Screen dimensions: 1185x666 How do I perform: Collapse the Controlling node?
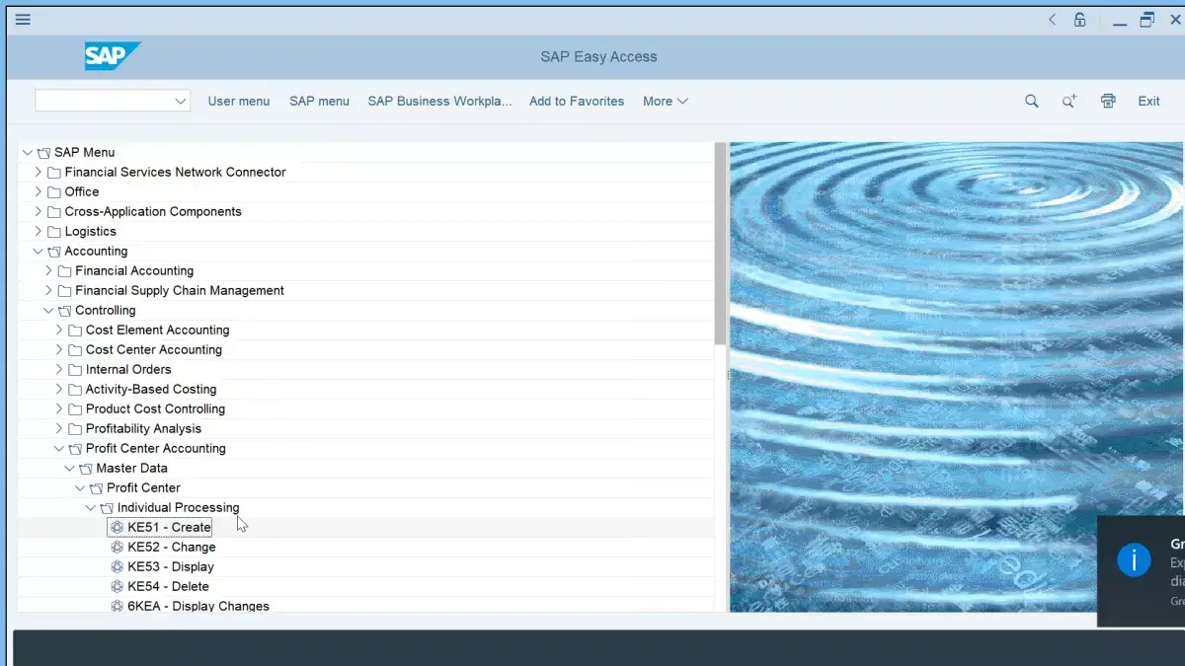click(49, 310)
